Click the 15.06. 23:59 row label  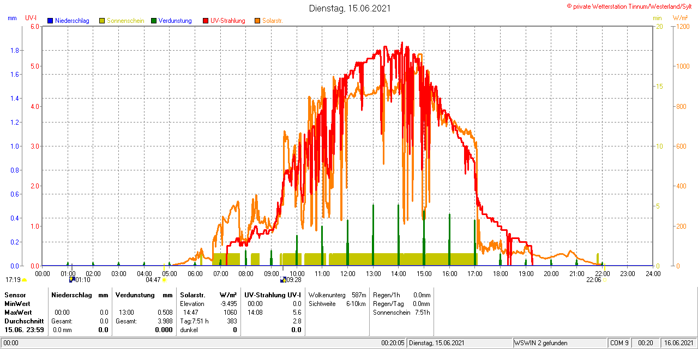pos(24,329)
